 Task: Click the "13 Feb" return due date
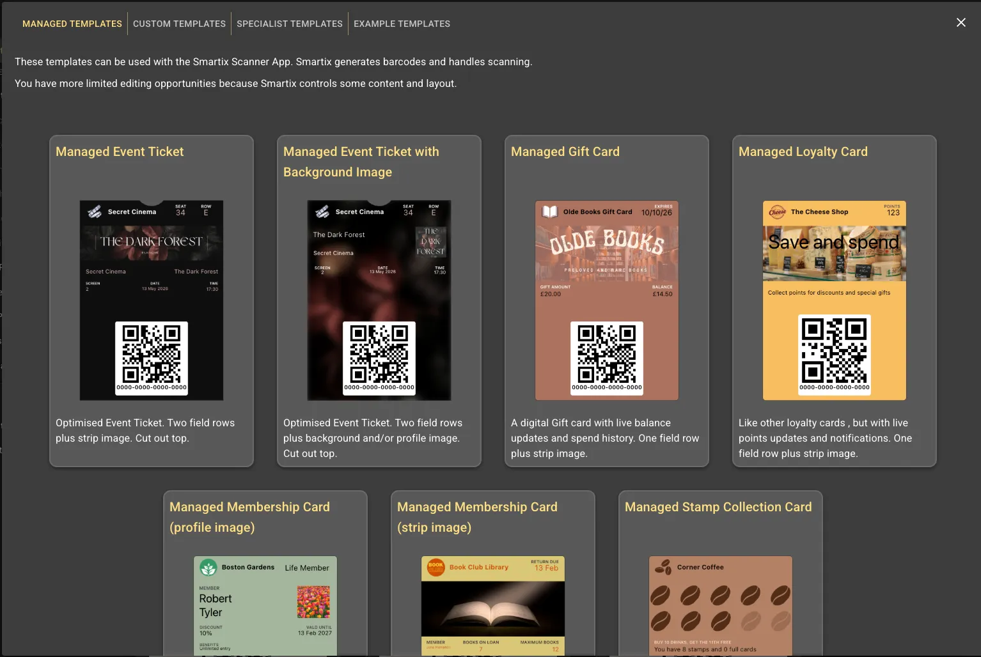[547, 568]
